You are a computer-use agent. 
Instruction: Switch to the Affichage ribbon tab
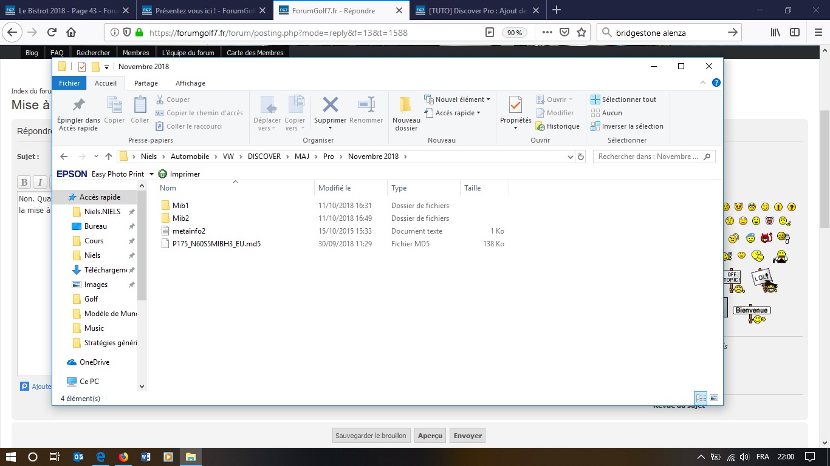coord(190,83)
